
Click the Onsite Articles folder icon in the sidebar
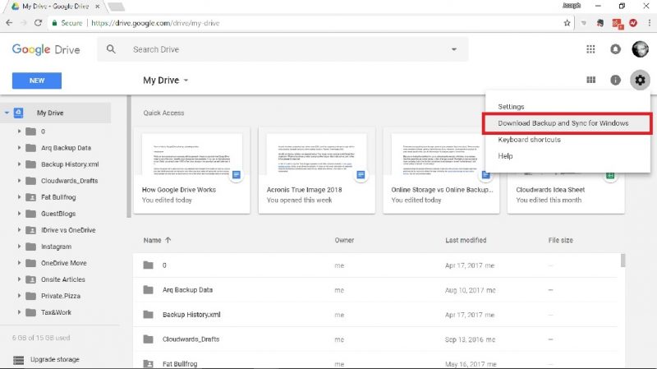tap(30, 279)
